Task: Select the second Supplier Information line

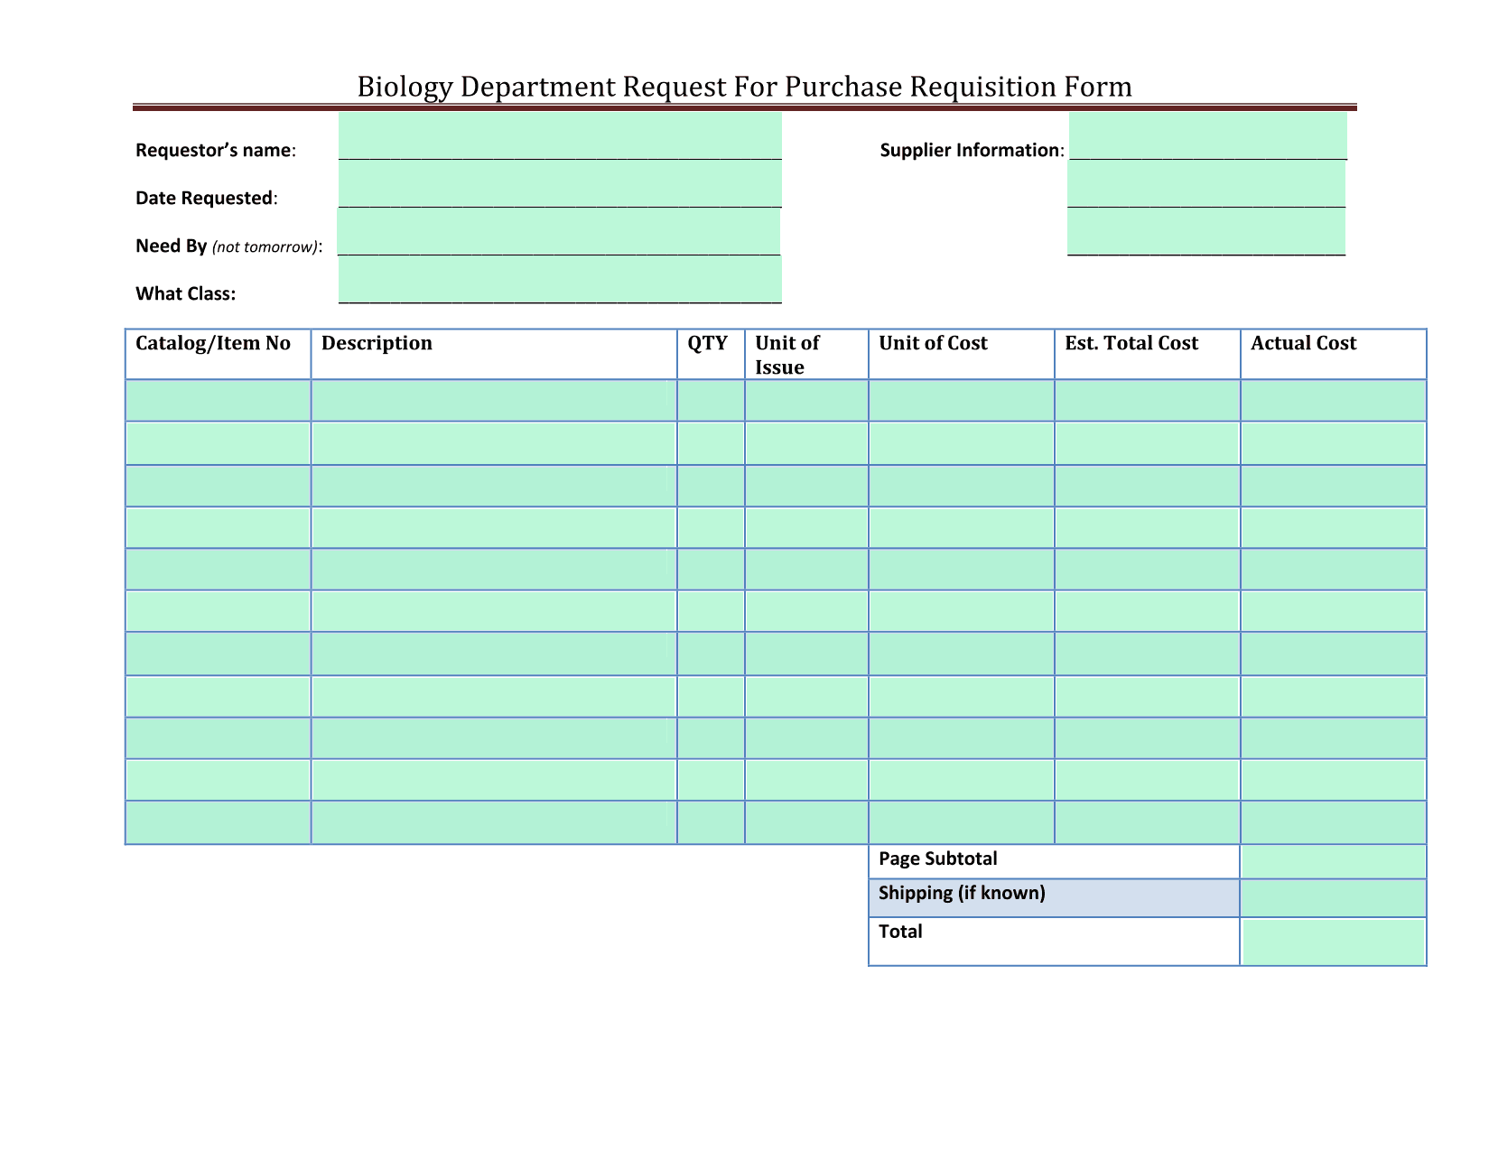Action: [1206, 183]
